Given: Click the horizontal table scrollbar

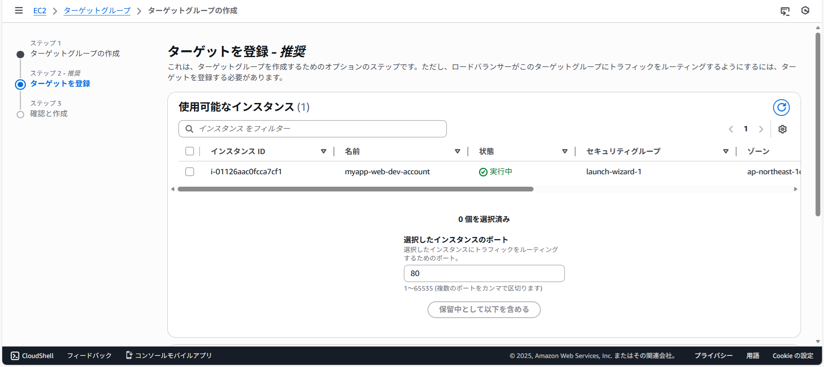Looking at the screenshot, I should tap(355, 189).
